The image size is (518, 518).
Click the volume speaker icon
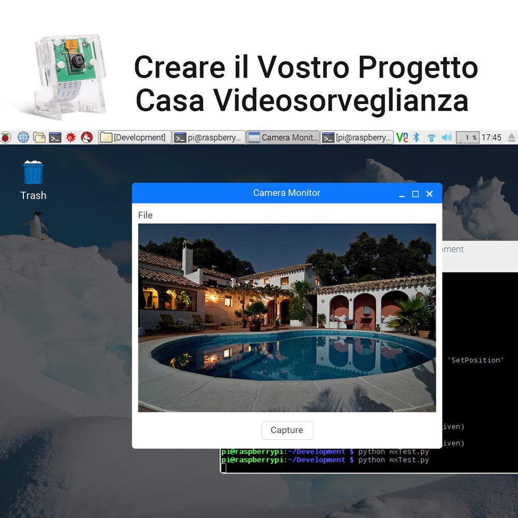click(447, 137)
